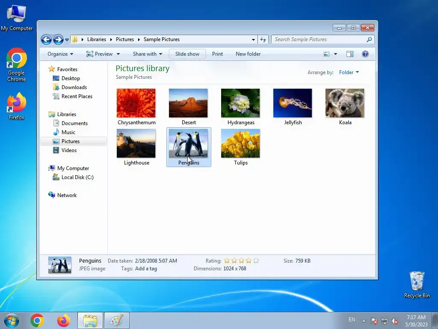This screenshot has height=329, width=438.
Task: Open the Music library
Action: (68, 132)
